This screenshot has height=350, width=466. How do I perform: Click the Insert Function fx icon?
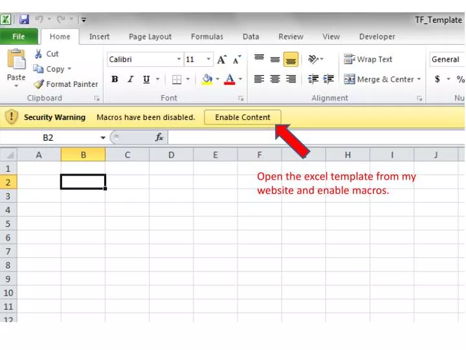159,137
